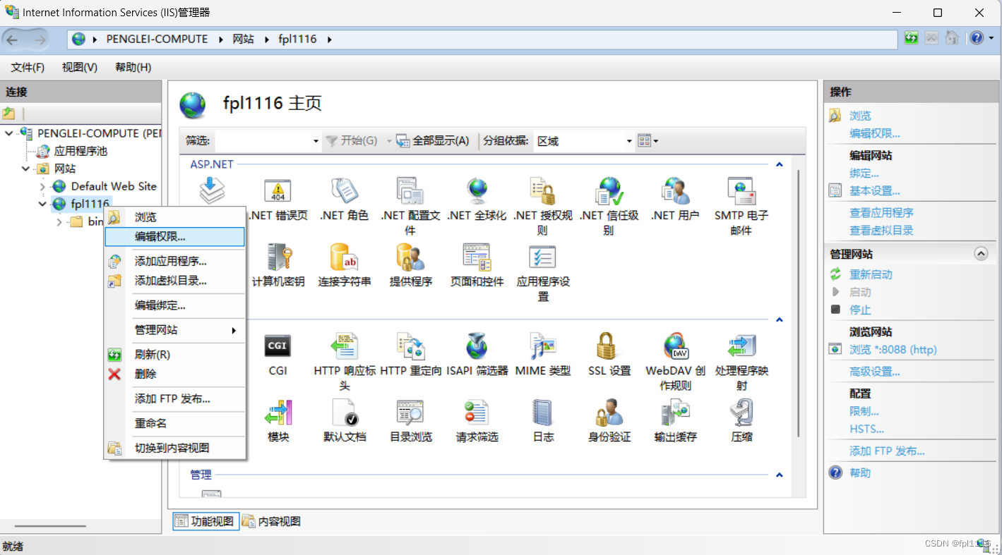
Task: Open the 文件(F) menu
Action: tap(28, 67)
